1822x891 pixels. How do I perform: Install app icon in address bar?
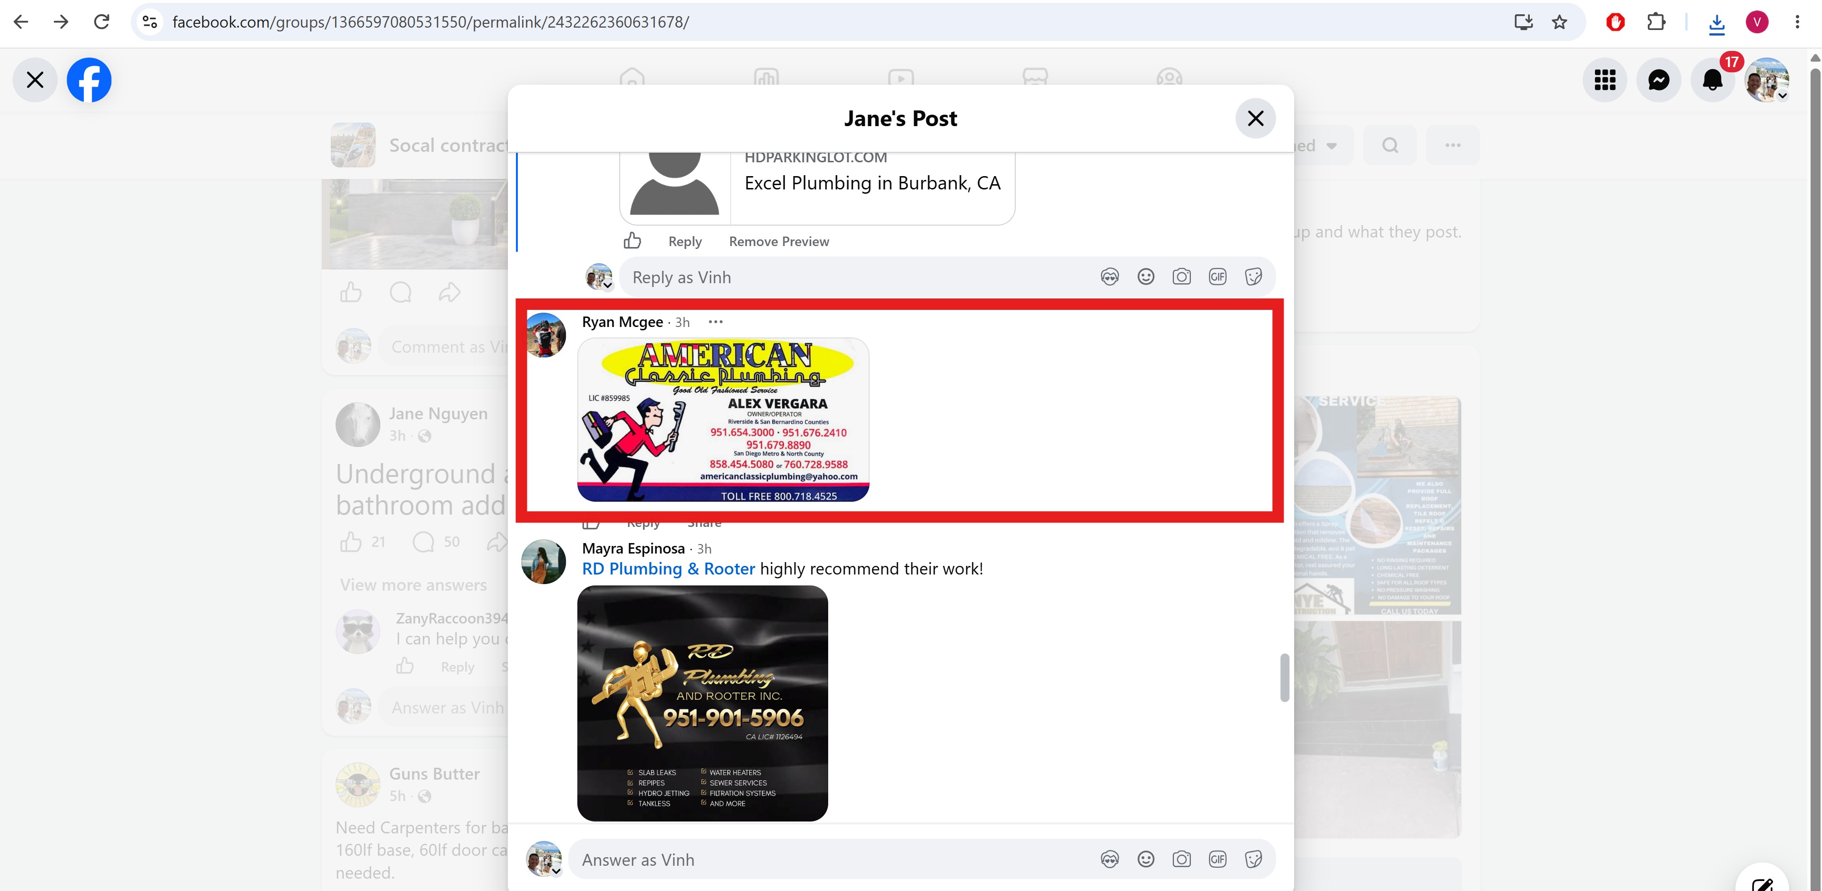pyautogui.click(x=1524, y=22)
